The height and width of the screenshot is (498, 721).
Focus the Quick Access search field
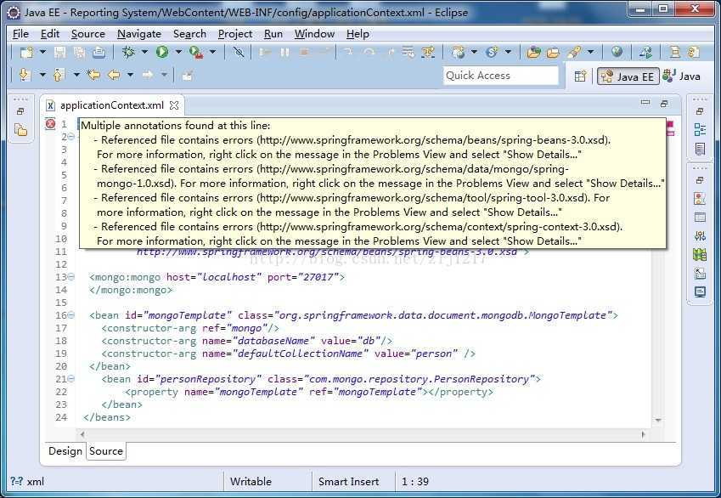pos(501,76)
